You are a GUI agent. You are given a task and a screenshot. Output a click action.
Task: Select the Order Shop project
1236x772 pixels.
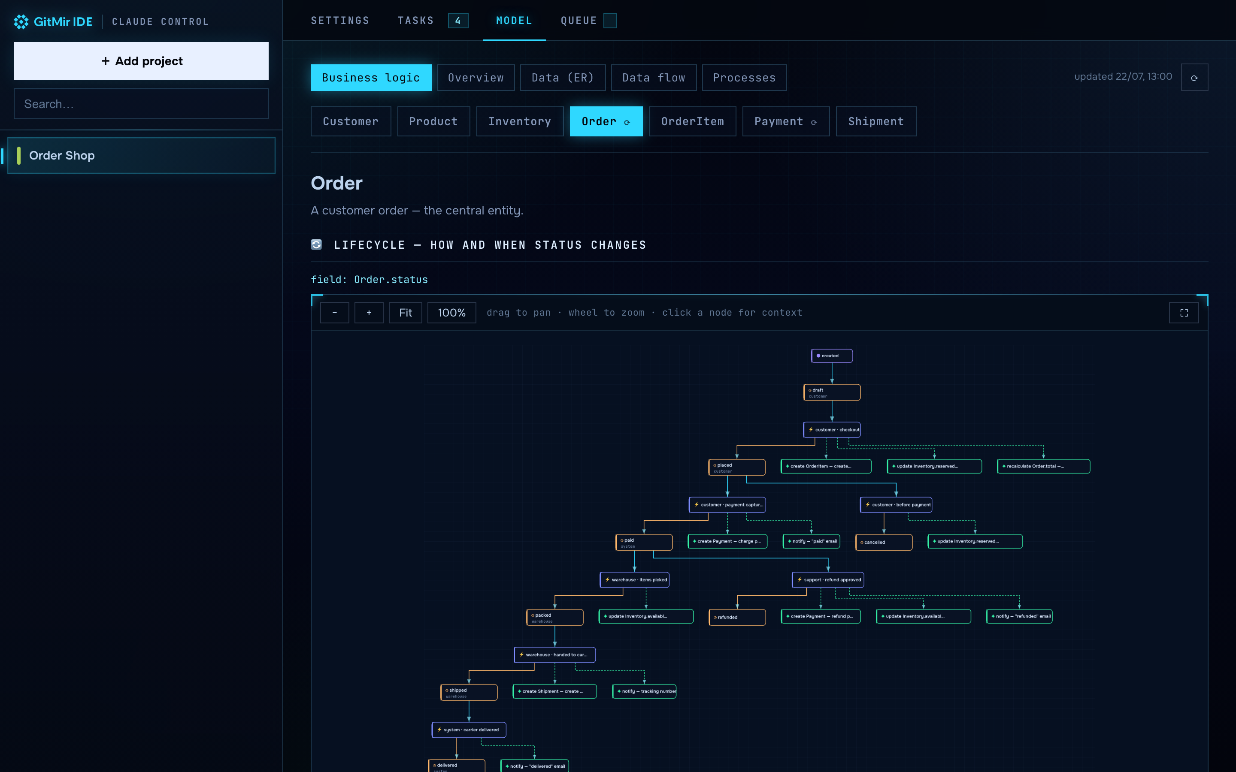pyautogui.click(x=141, y=155)
